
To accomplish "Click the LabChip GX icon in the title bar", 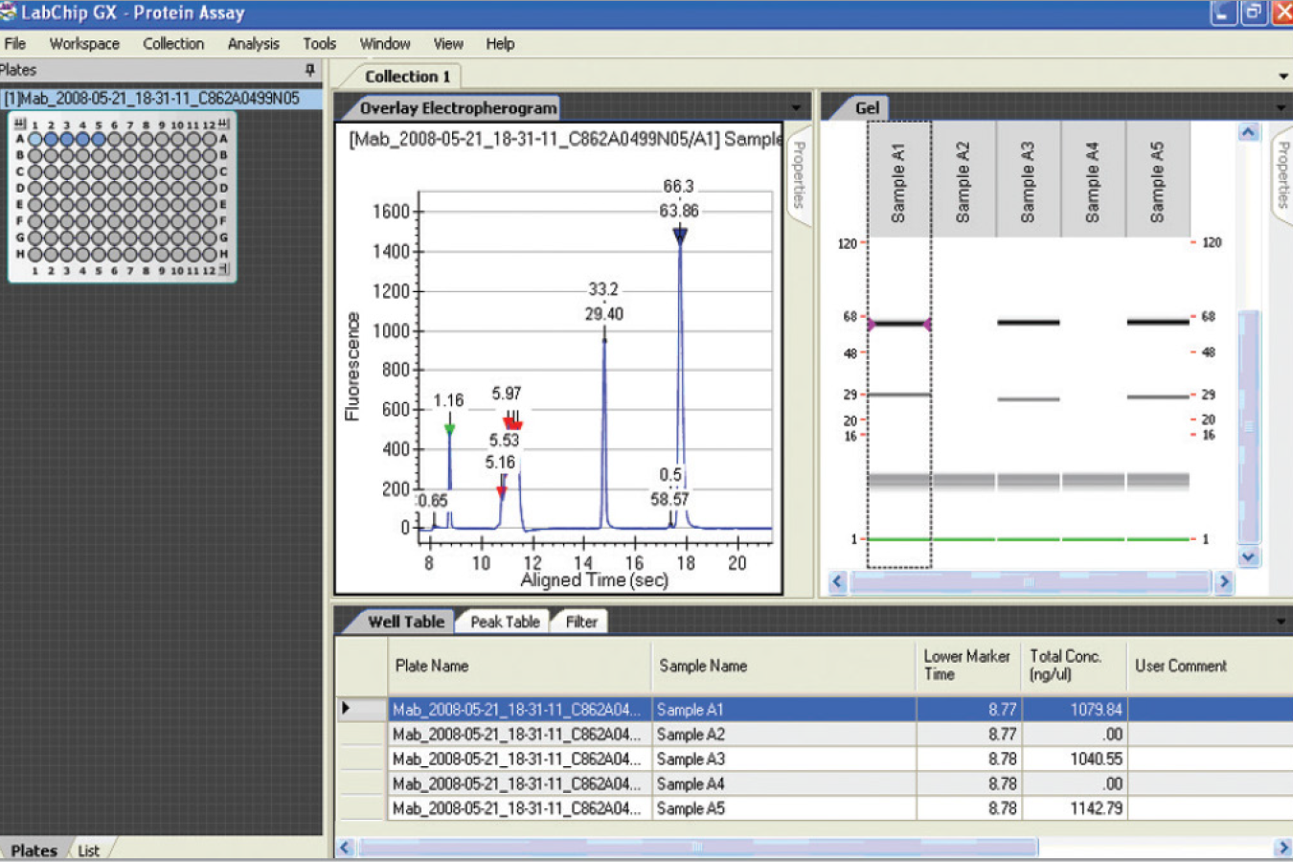I will [x=10, y=12].
